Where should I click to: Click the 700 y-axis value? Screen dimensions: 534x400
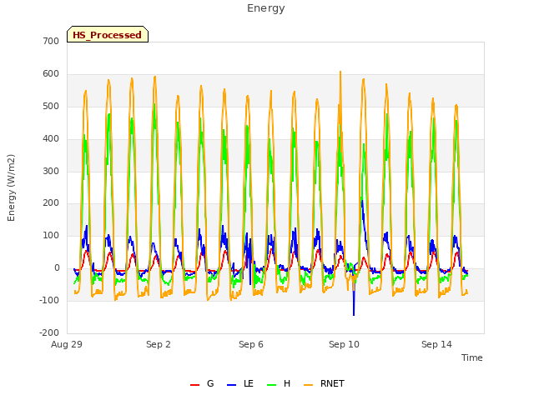click(51, 42)
